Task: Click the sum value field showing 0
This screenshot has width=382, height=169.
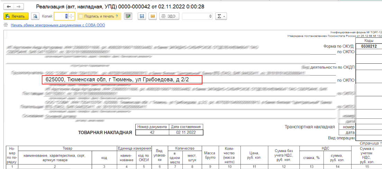Action: coord(197,16)
